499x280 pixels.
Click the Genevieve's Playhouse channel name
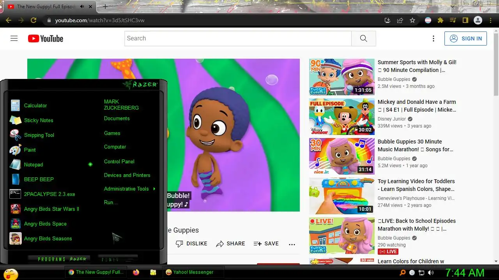tap(416, 198)
